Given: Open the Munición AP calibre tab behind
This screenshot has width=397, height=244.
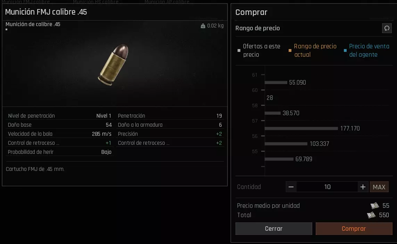Looking at the screenshot, I should tap(167, 2).
